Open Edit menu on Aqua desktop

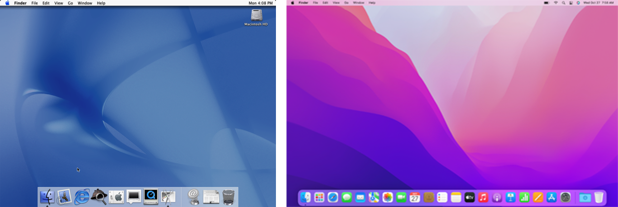tap(46, 3)
